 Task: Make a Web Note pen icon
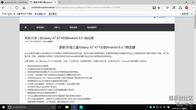coord(174,8)
